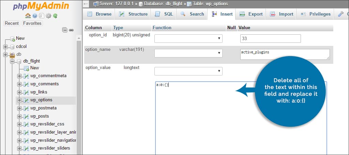Click the wp_options table icon
The height and width of the screenshot is (155, 349).
coord(26,100)
